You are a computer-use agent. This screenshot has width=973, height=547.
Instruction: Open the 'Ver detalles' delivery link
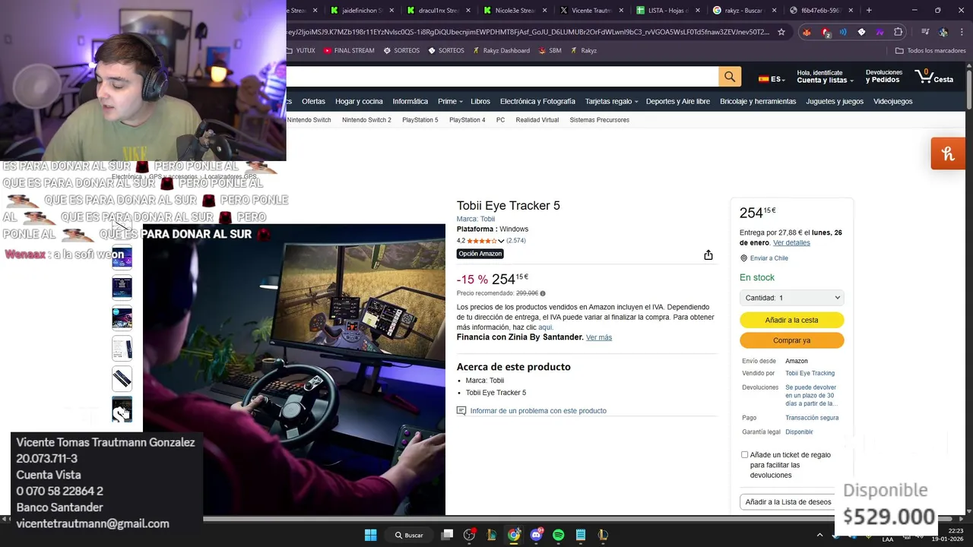click(791, 243)
